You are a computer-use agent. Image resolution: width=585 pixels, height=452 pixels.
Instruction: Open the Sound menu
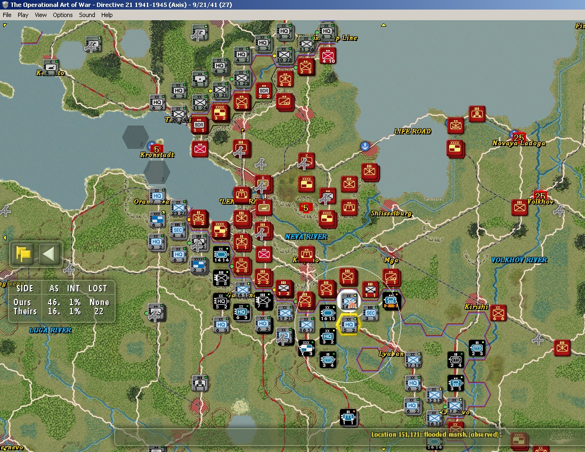(87, 15)
